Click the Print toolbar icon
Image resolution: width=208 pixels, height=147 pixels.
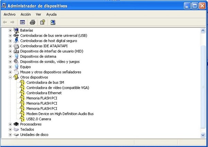[x=33, y=22]
